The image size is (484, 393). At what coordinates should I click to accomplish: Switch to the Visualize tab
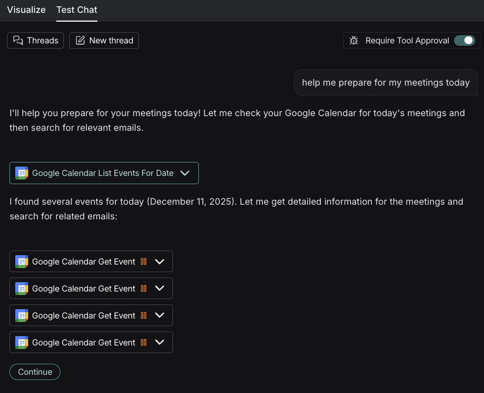click(26, 10)
